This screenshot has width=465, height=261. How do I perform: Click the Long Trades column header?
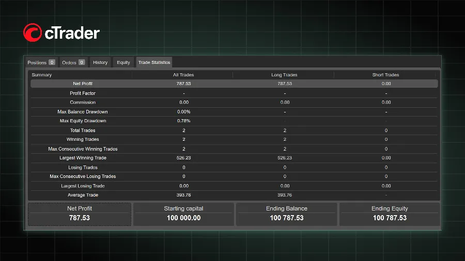[x=284, y=75]
